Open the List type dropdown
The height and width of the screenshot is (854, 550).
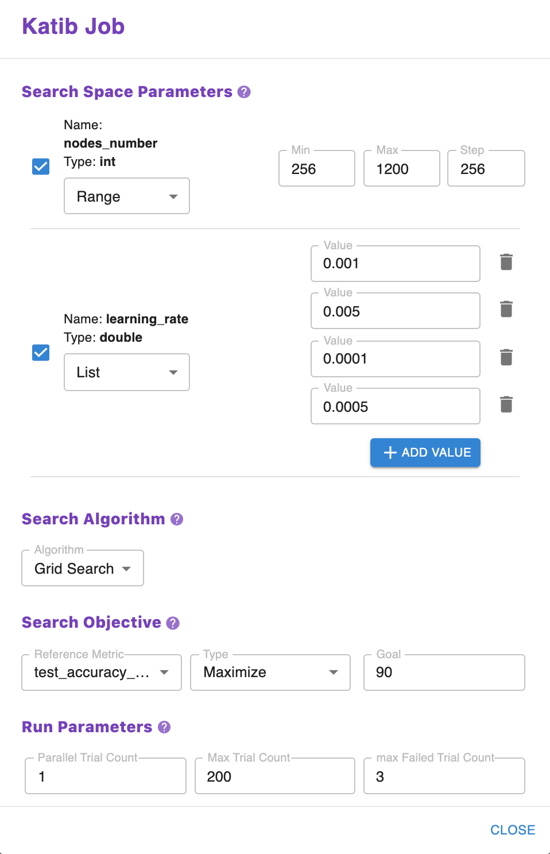(x=127, y=372)
